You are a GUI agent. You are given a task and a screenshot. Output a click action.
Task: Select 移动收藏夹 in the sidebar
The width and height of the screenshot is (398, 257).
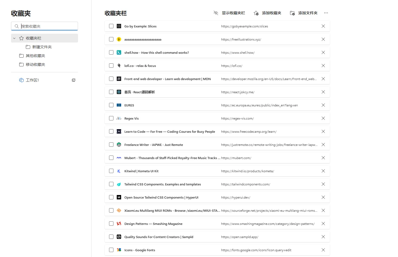pos(35,64)
